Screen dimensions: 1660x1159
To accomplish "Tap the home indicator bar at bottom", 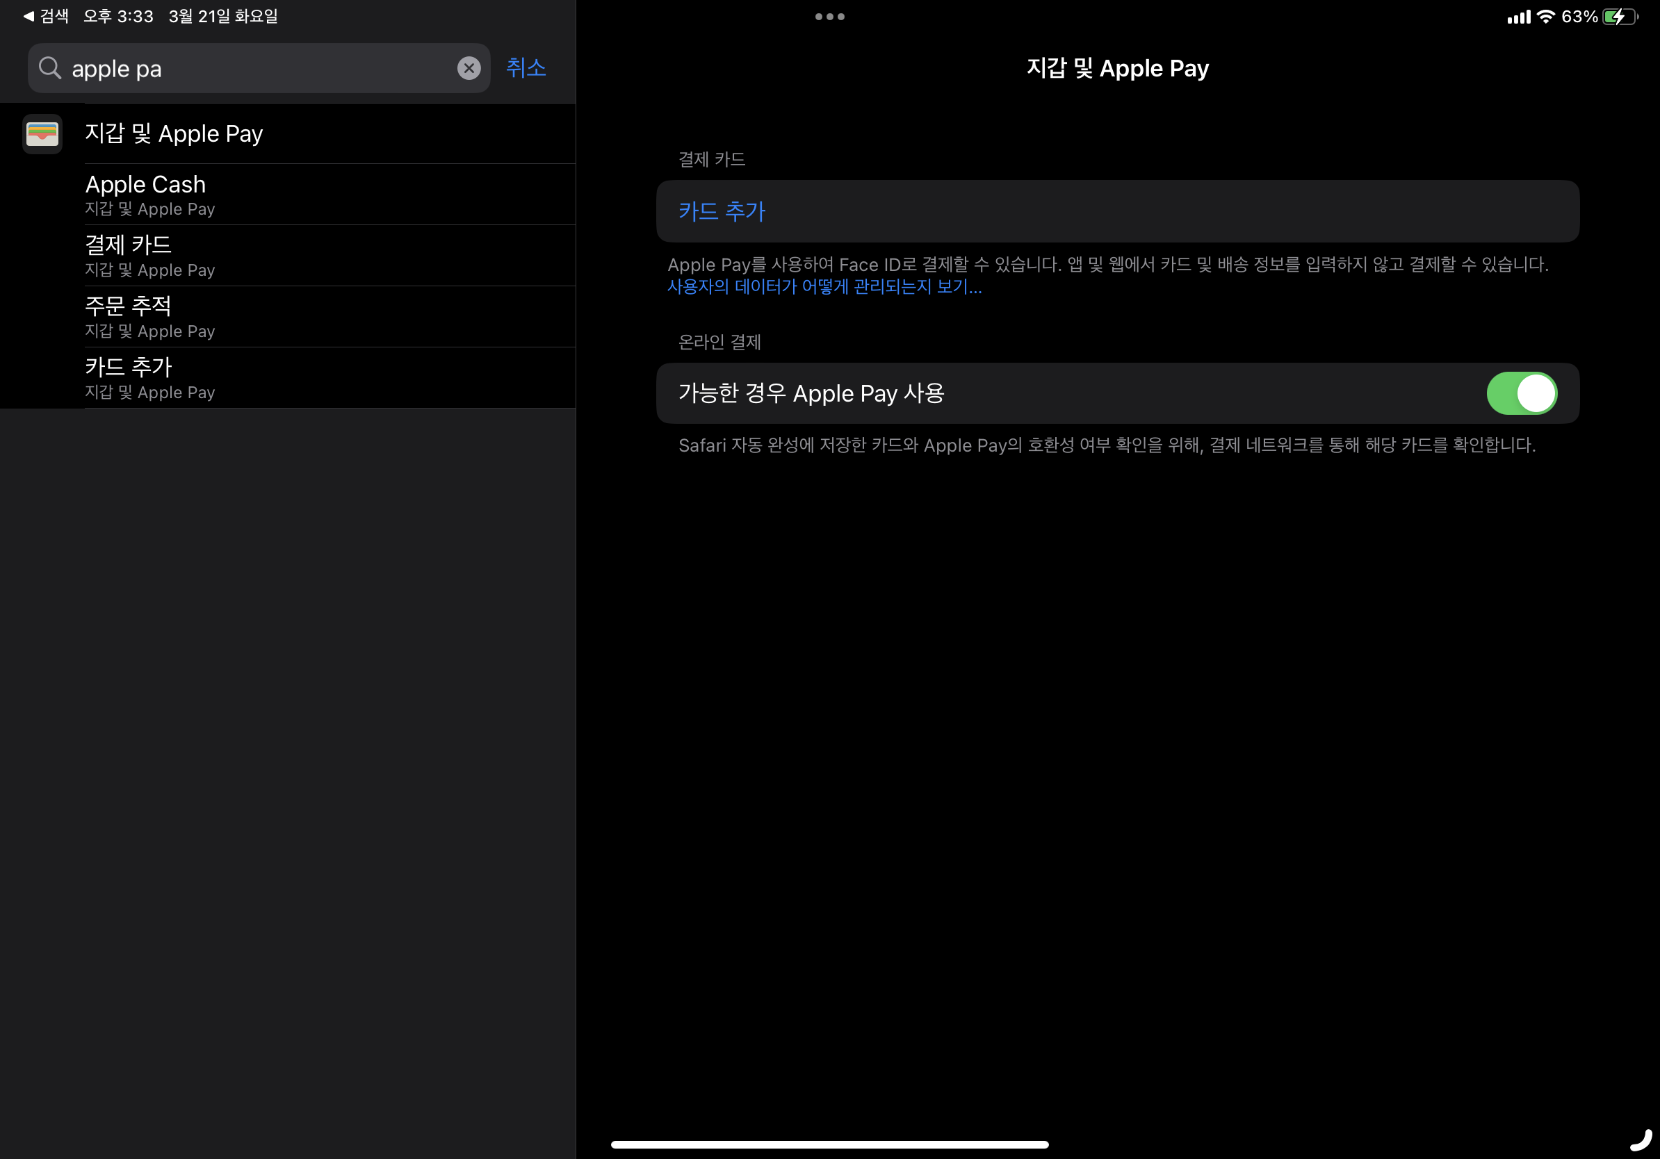I will pos(829,1144).
